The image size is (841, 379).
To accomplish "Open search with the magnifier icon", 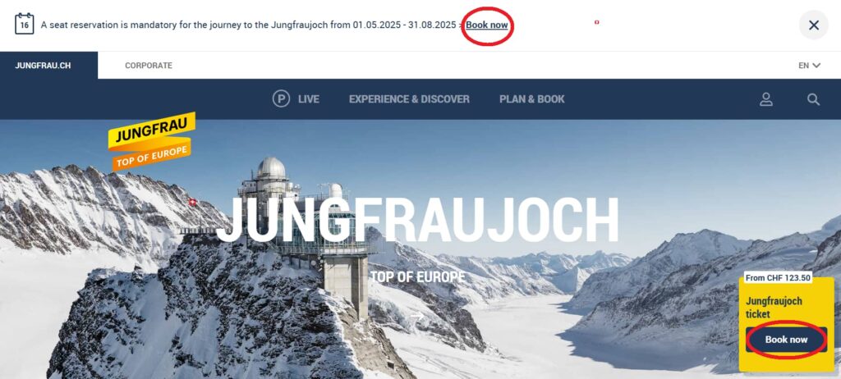I will pyautogui.click(x=813, y=99).
